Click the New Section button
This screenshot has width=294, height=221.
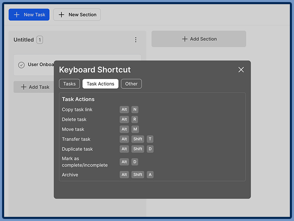77,15
